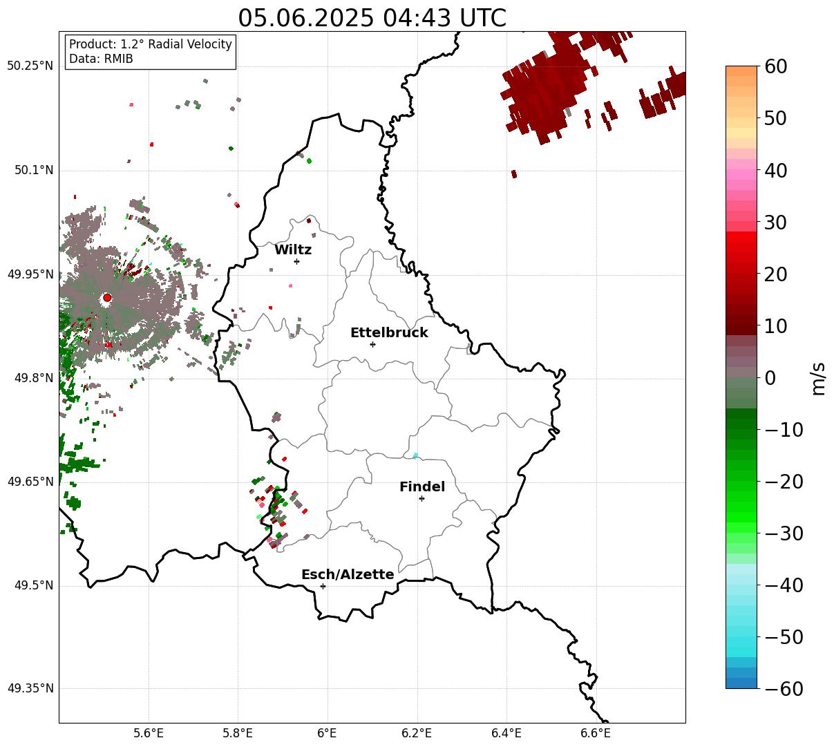Click the 49.65°N latitude tick label
Image resolution: width=834 pixels, height=747 pixels.
tap(30, 482)
